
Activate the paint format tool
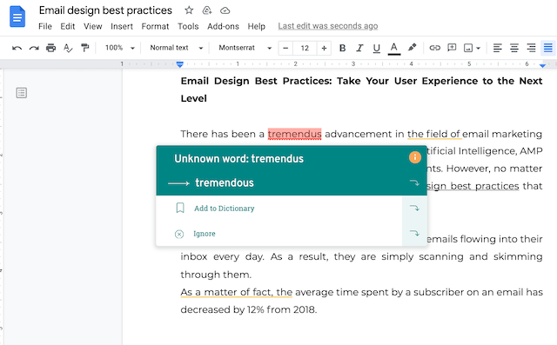(84, 48)
